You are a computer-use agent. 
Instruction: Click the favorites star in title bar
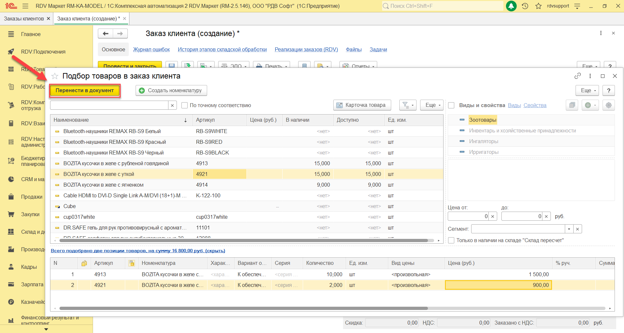coord(538,6)
